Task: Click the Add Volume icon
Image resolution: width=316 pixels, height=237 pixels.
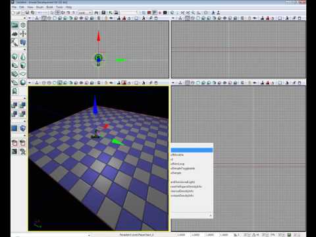Action: (x=23, y=128)
